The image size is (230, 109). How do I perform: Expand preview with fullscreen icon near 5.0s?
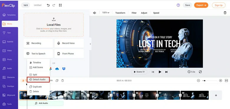tap(200, 72)
